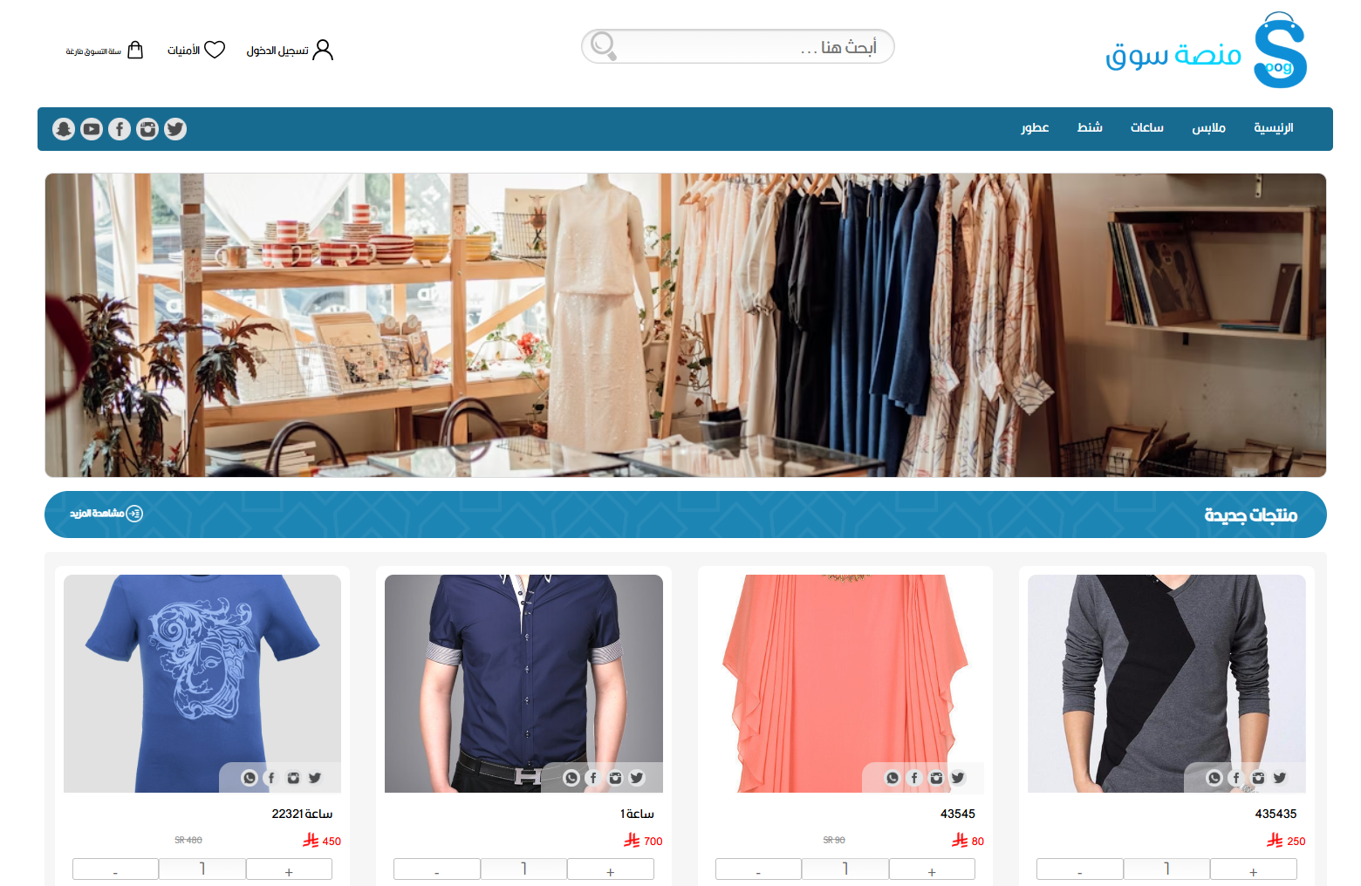This screenshot has width=1361, height=886.
Task: Open Twitter icon in the blue navigation bar
Action: (175, 129)
